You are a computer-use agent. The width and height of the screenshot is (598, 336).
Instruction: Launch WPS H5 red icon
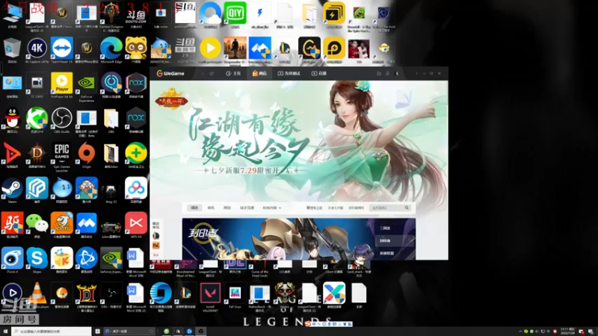[136, 225]
